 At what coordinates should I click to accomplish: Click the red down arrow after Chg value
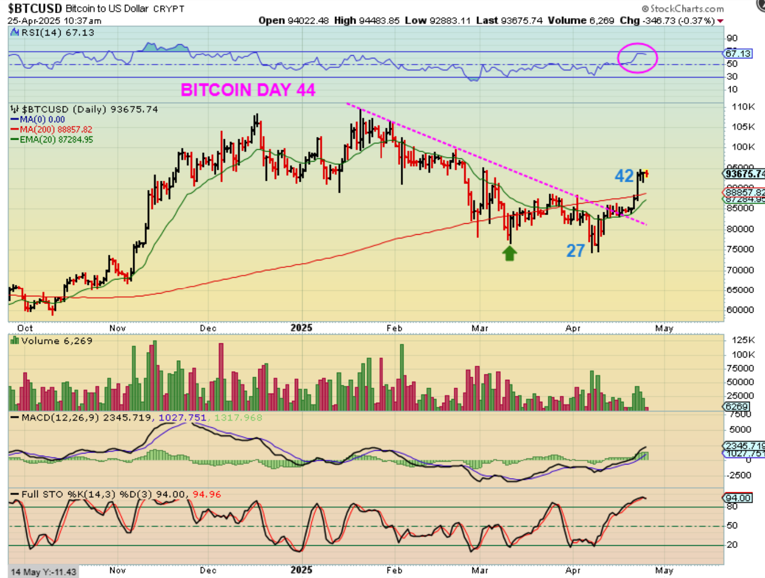click(720, 21)
